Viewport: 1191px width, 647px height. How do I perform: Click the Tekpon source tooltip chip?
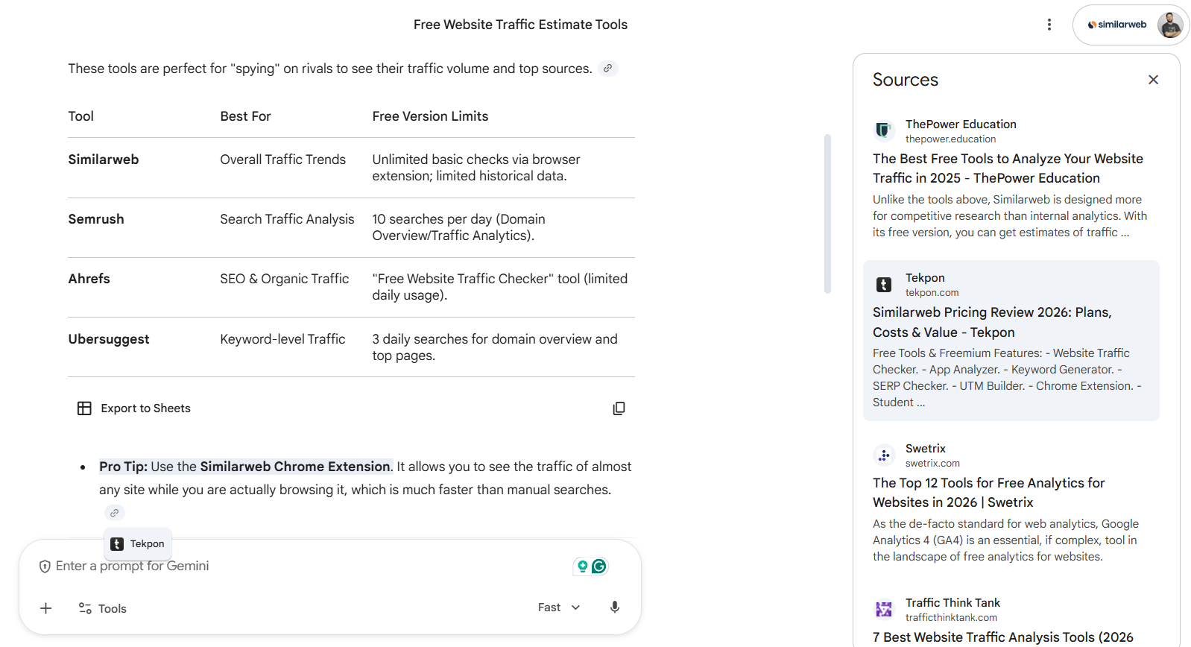pos(138,544)
